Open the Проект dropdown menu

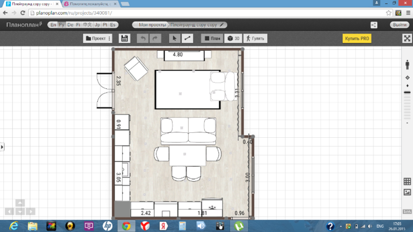98,39
